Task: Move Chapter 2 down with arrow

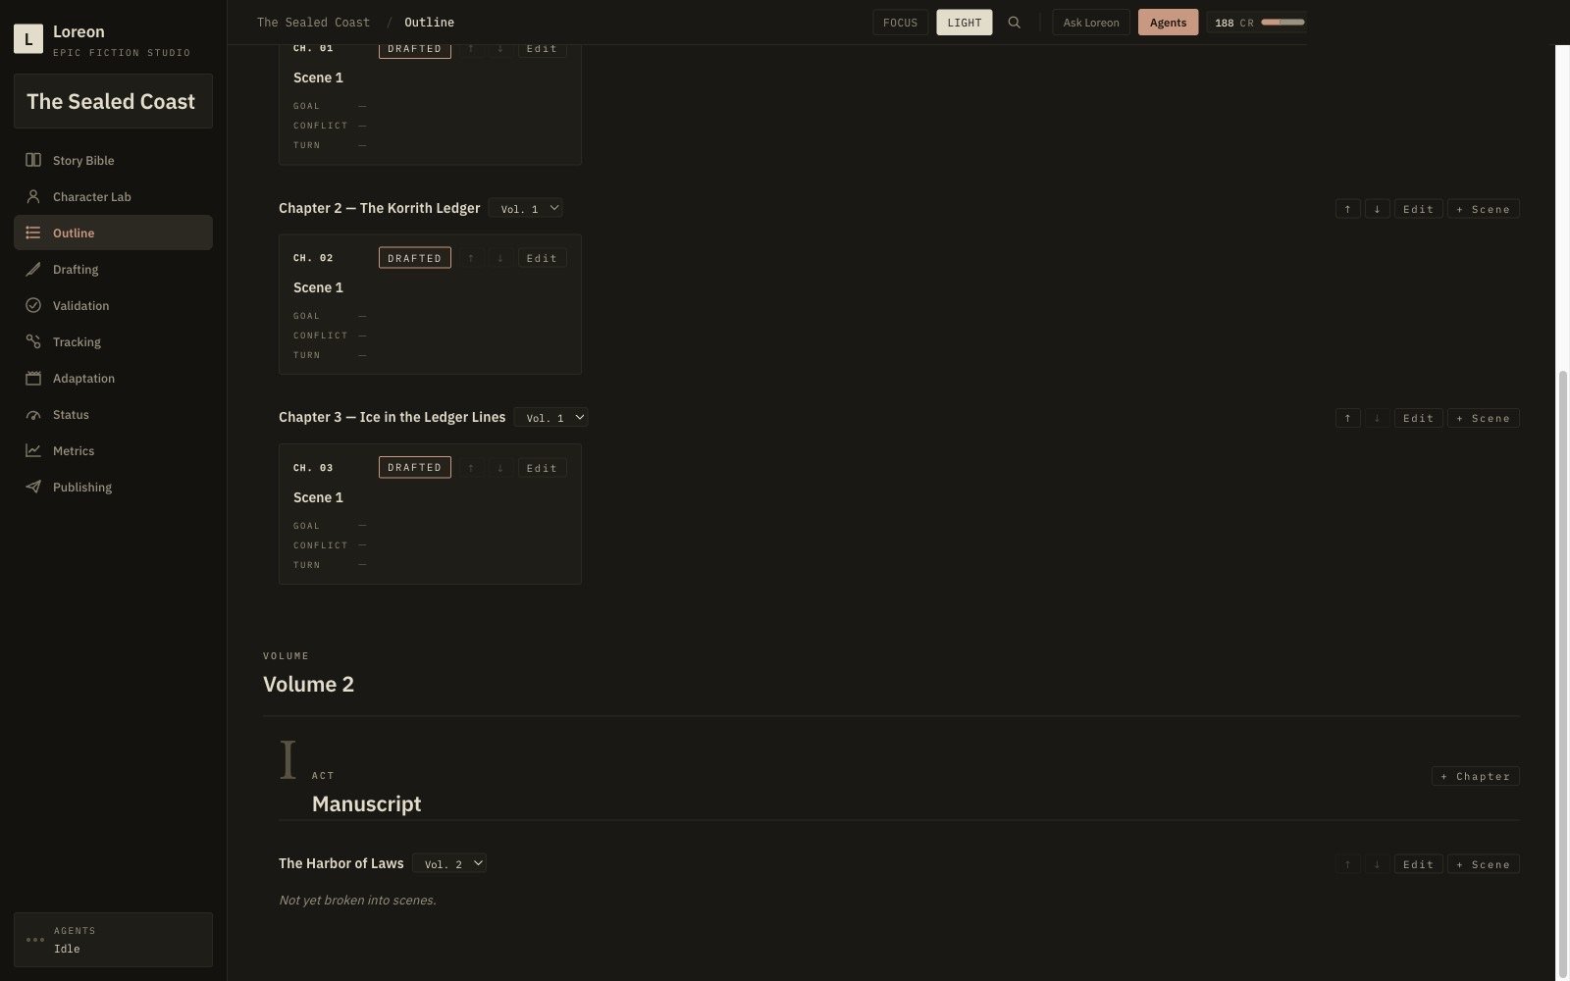Action: tap(1377, 209)
